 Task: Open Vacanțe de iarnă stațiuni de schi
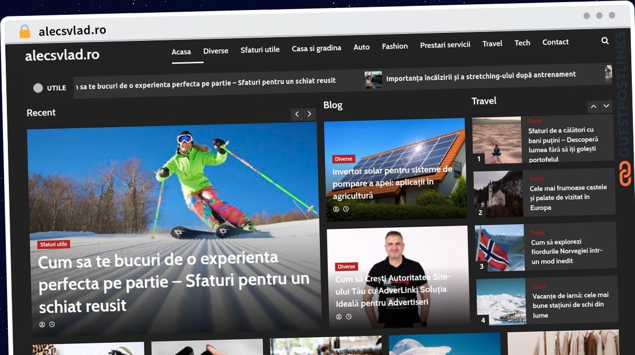pyautogui.click(x=570, y=305)
